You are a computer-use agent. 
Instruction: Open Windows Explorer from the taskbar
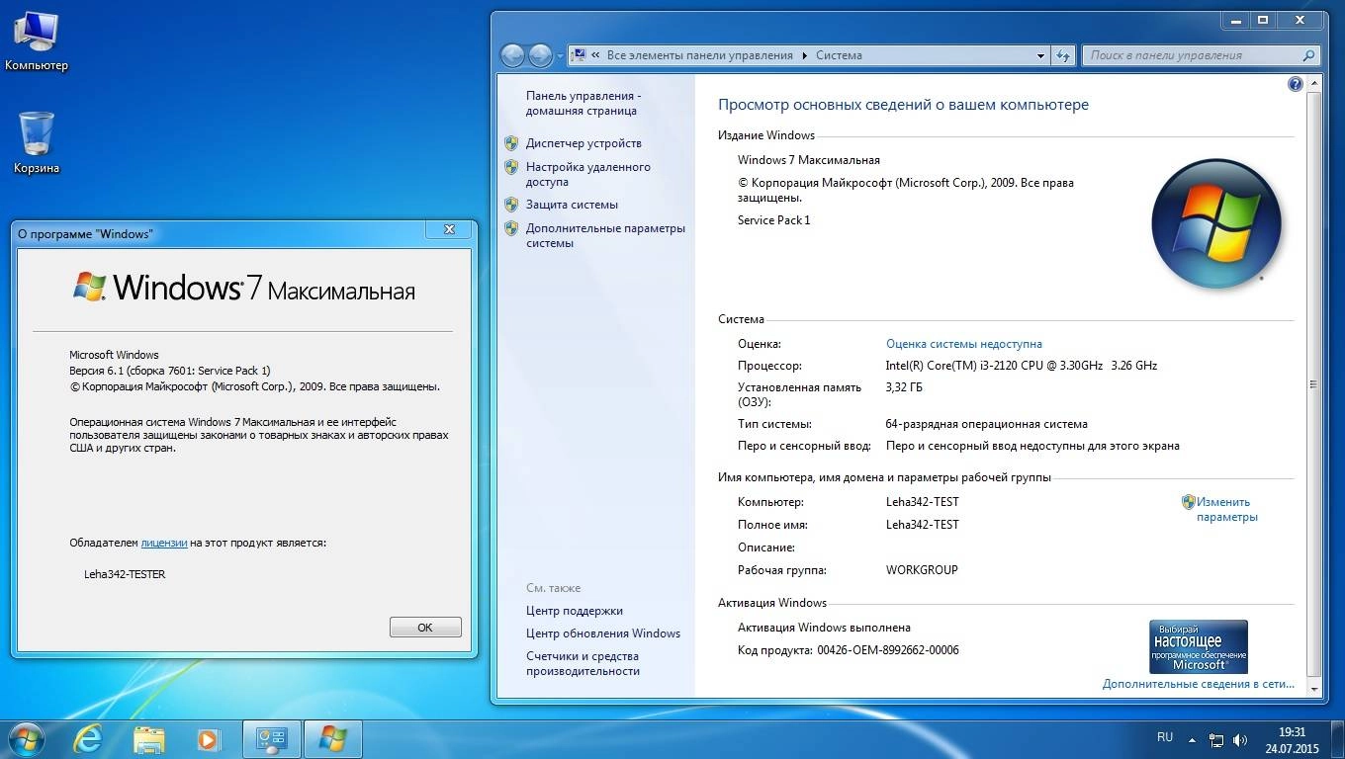point(149,739)
